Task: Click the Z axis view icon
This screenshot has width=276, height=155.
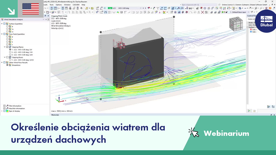Action: tap(225, 8)
